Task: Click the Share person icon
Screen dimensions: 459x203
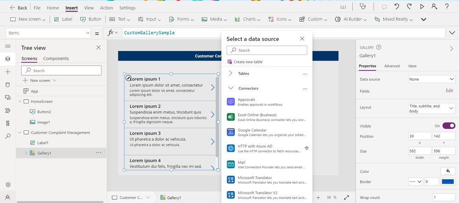Action: [x=434, y=7]
